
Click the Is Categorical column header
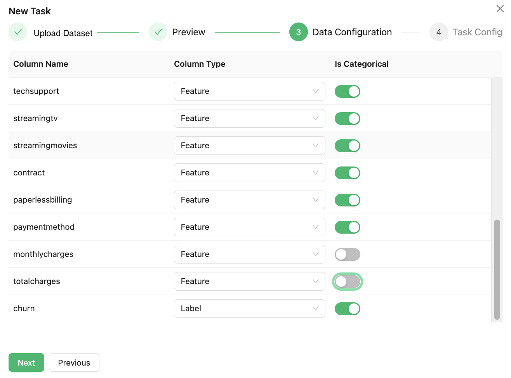362,64
